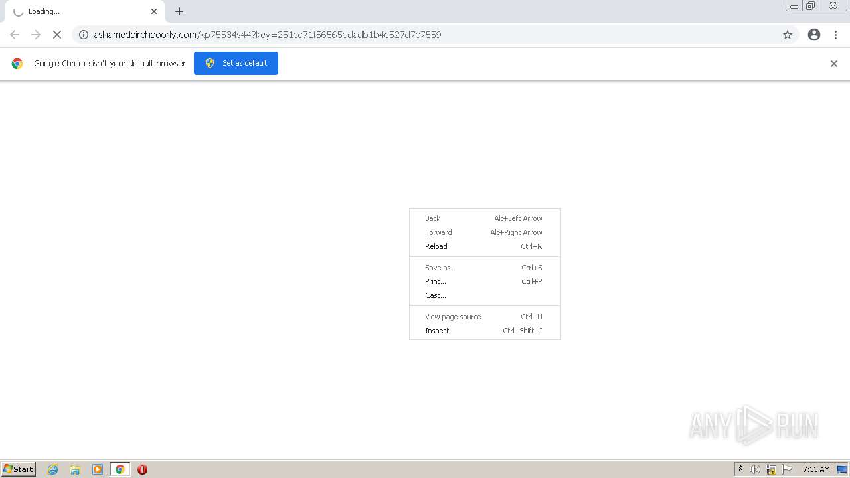Click the 7:33 AM system clock
This screenshot has width=850, height=478.
(816, 469)
